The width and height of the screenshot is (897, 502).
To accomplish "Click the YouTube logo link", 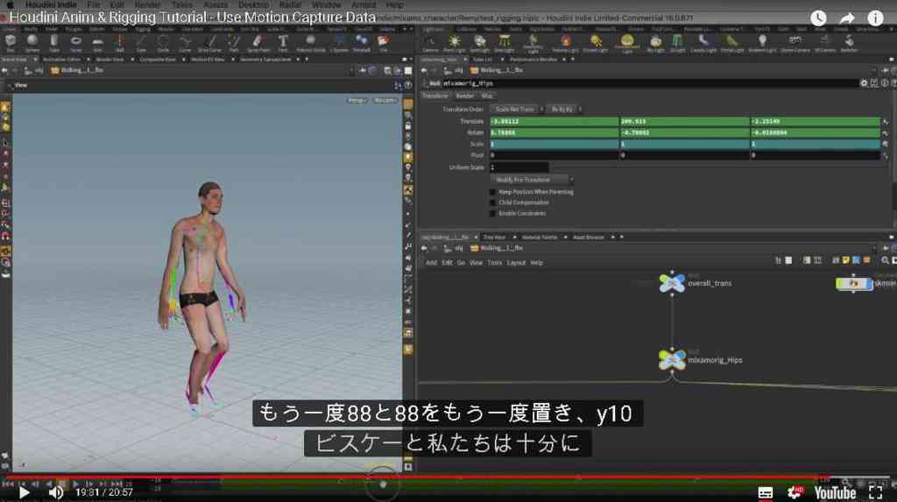I will [x=835, y=492].
